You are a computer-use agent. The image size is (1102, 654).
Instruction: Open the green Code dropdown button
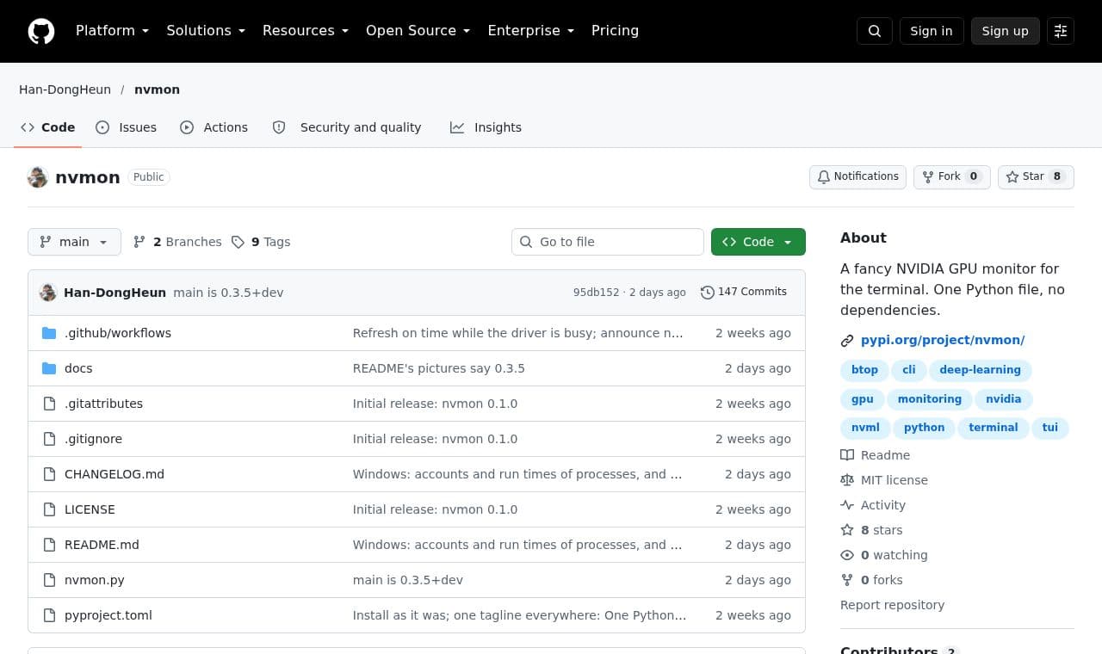[758, 242]
